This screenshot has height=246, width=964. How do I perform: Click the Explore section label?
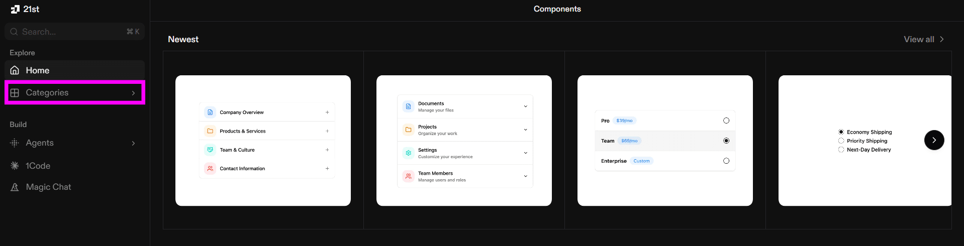(x=22, y=53)
